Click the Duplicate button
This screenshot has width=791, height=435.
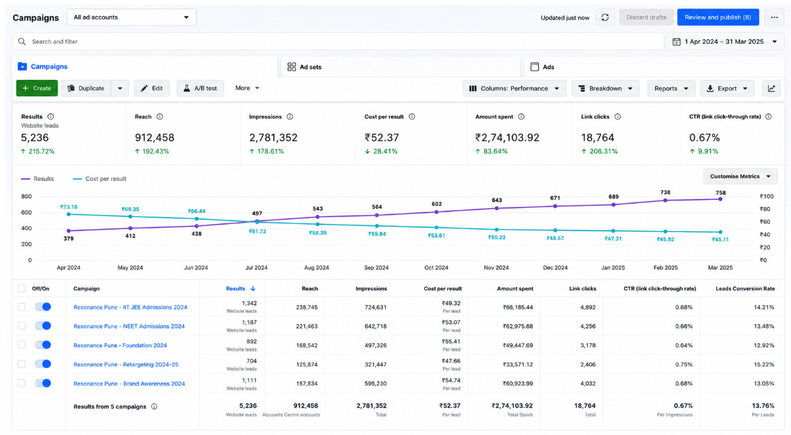pos(86,88)
